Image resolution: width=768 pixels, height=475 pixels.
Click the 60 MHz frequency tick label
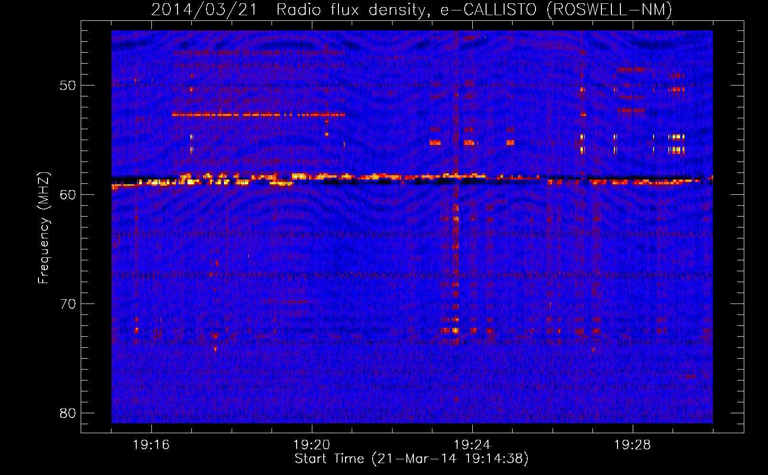(x=68, y=195)
